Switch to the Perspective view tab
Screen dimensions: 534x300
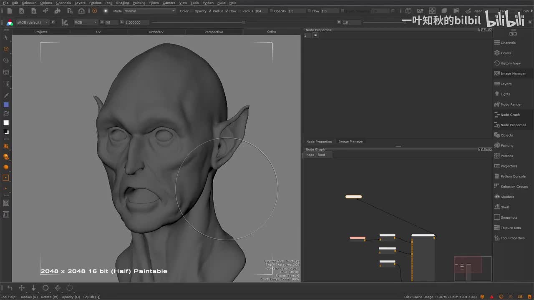(x=214, y=32)
